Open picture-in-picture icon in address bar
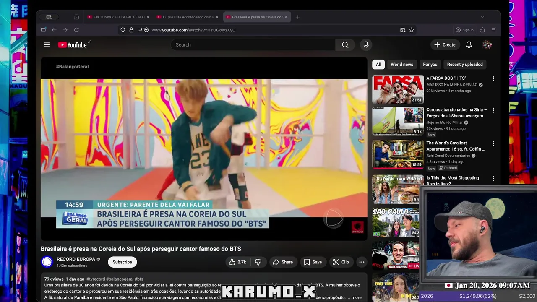The image size is (537, 302). pos(403,30)
